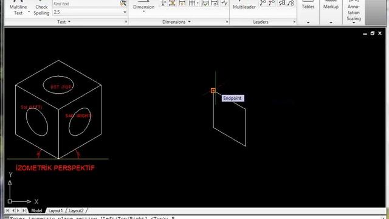Click the first-tab navigation arrow
389x219 pixels.
point(7,210)
